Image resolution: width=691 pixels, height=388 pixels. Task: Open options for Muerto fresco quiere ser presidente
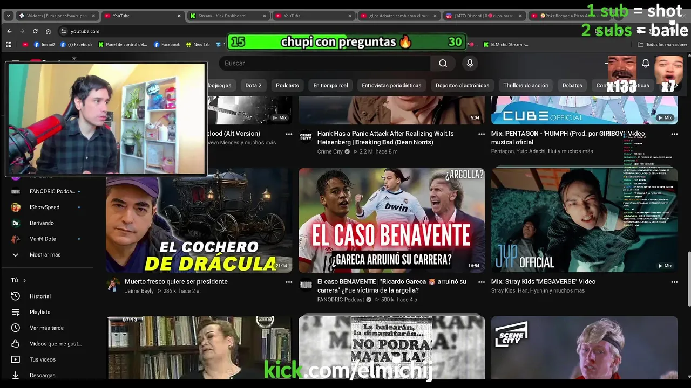(289, 282)
